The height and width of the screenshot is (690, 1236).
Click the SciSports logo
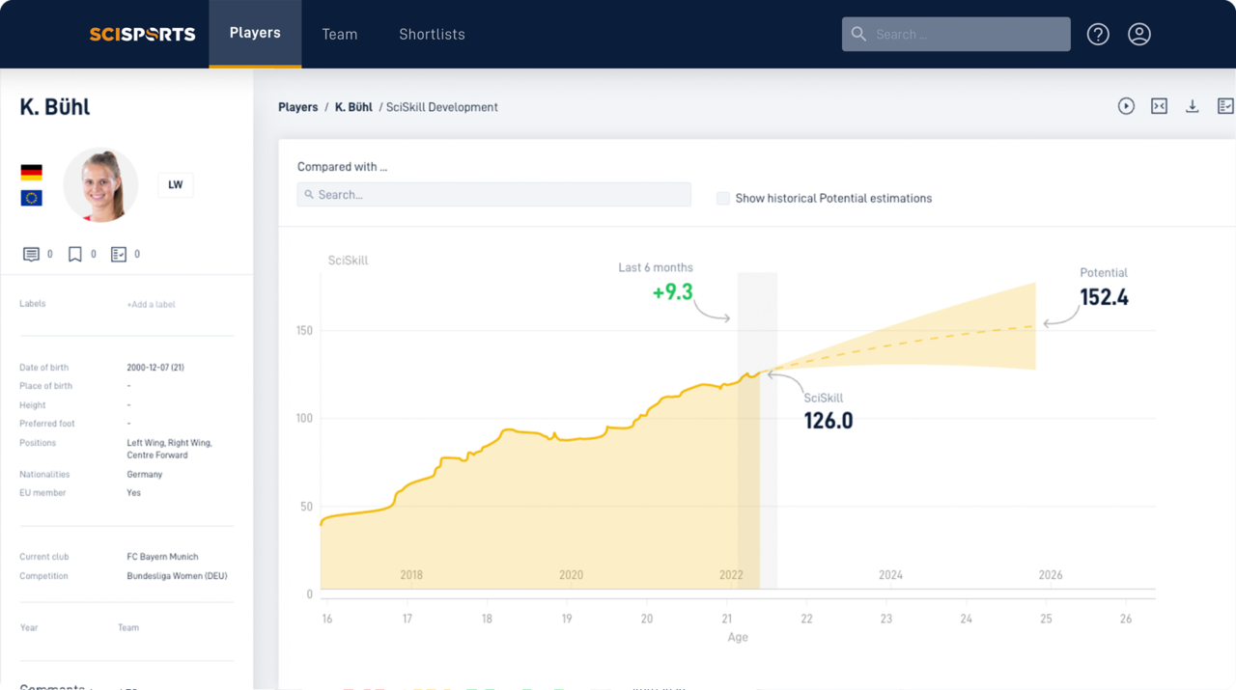pos(142,34)
